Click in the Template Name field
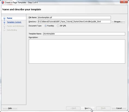This screenshot has height=112, width=129. pyautogui.click(x=84, y=34)
